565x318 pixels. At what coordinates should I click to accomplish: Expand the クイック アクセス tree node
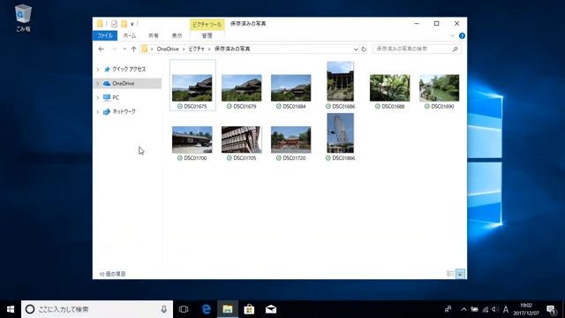click(x=98, y=69)
